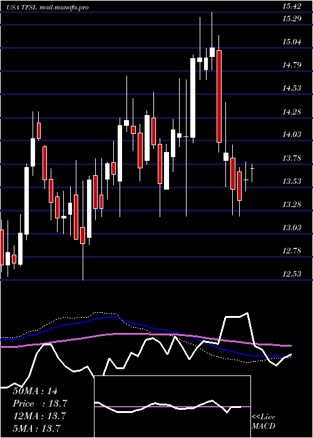Viewport: 313px width, 438px height.
Task: Select the 14.28 price axis label
Action: [x=292, y=112]
